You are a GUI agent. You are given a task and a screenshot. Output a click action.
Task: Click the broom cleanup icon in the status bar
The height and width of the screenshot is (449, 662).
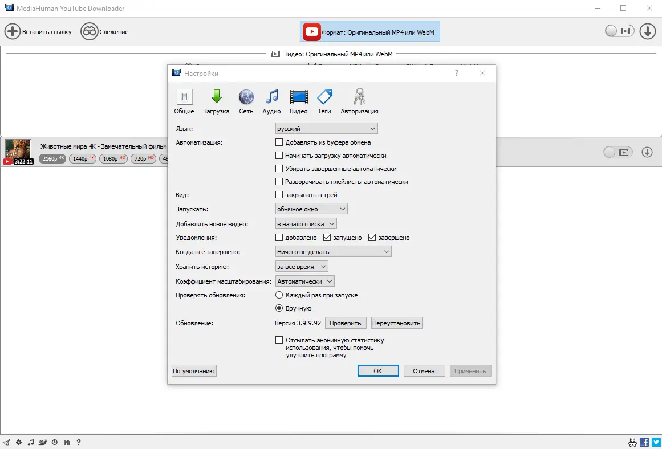tap(7, 442)
